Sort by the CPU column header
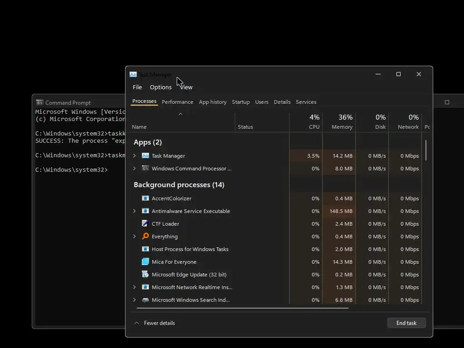The width and height of the screenshot is (464, 348). click(306, 122)
